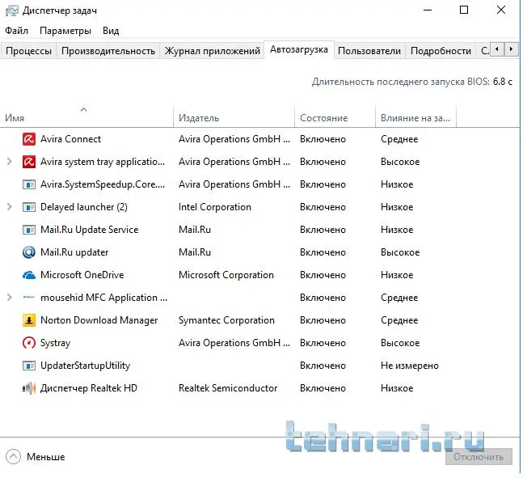Click the Systray speedometer icon
The height and width of the screenshot is (478, 527).
(x=29, y=343)
